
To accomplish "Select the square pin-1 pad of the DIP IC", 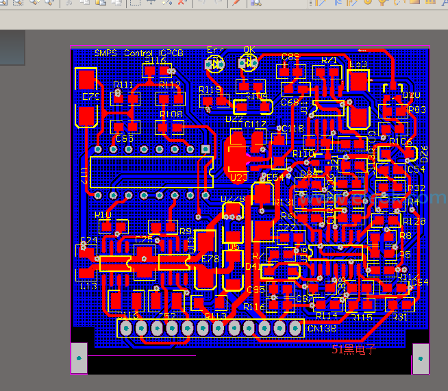I will click(206, 149).
